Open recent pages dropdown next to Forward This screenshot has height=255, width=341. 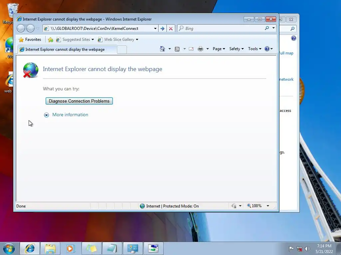(x=38, y=29)
